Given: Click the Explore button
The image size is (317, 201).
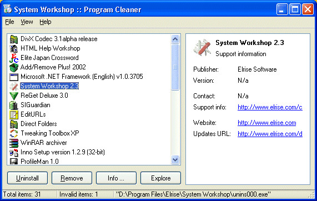Looking at the screenshot, I should click(x=160, y=178).
